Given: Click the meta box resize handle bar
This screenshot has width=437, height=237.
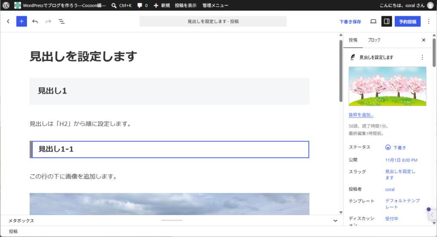Looking at the screenshot, I should (172, 220).
